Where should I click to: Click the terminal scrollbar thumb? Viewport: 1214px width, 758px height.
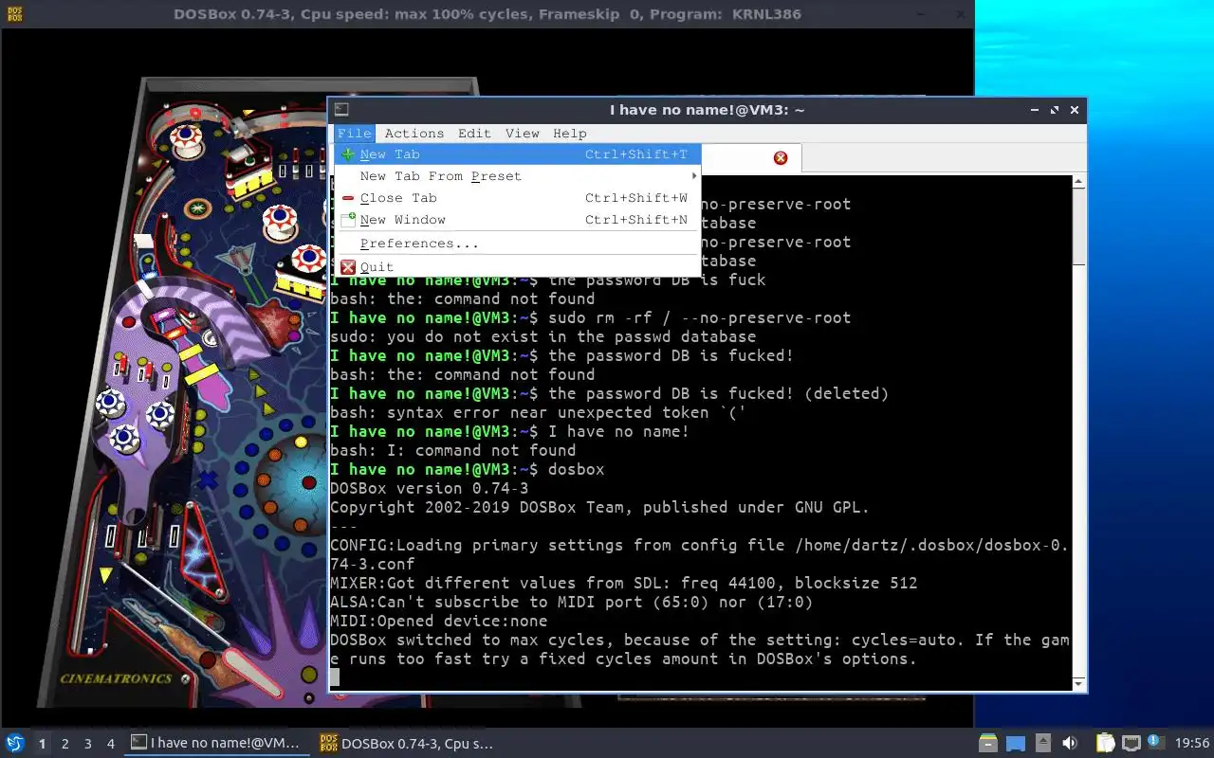[x=1078, y=226]
